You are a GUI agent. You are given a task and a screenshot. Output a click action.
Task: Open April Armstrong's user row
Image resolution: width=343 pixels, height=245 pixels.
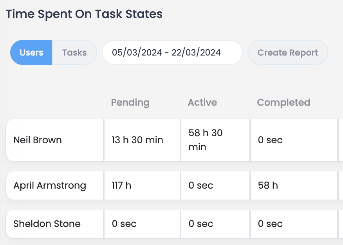pos(50,185)
